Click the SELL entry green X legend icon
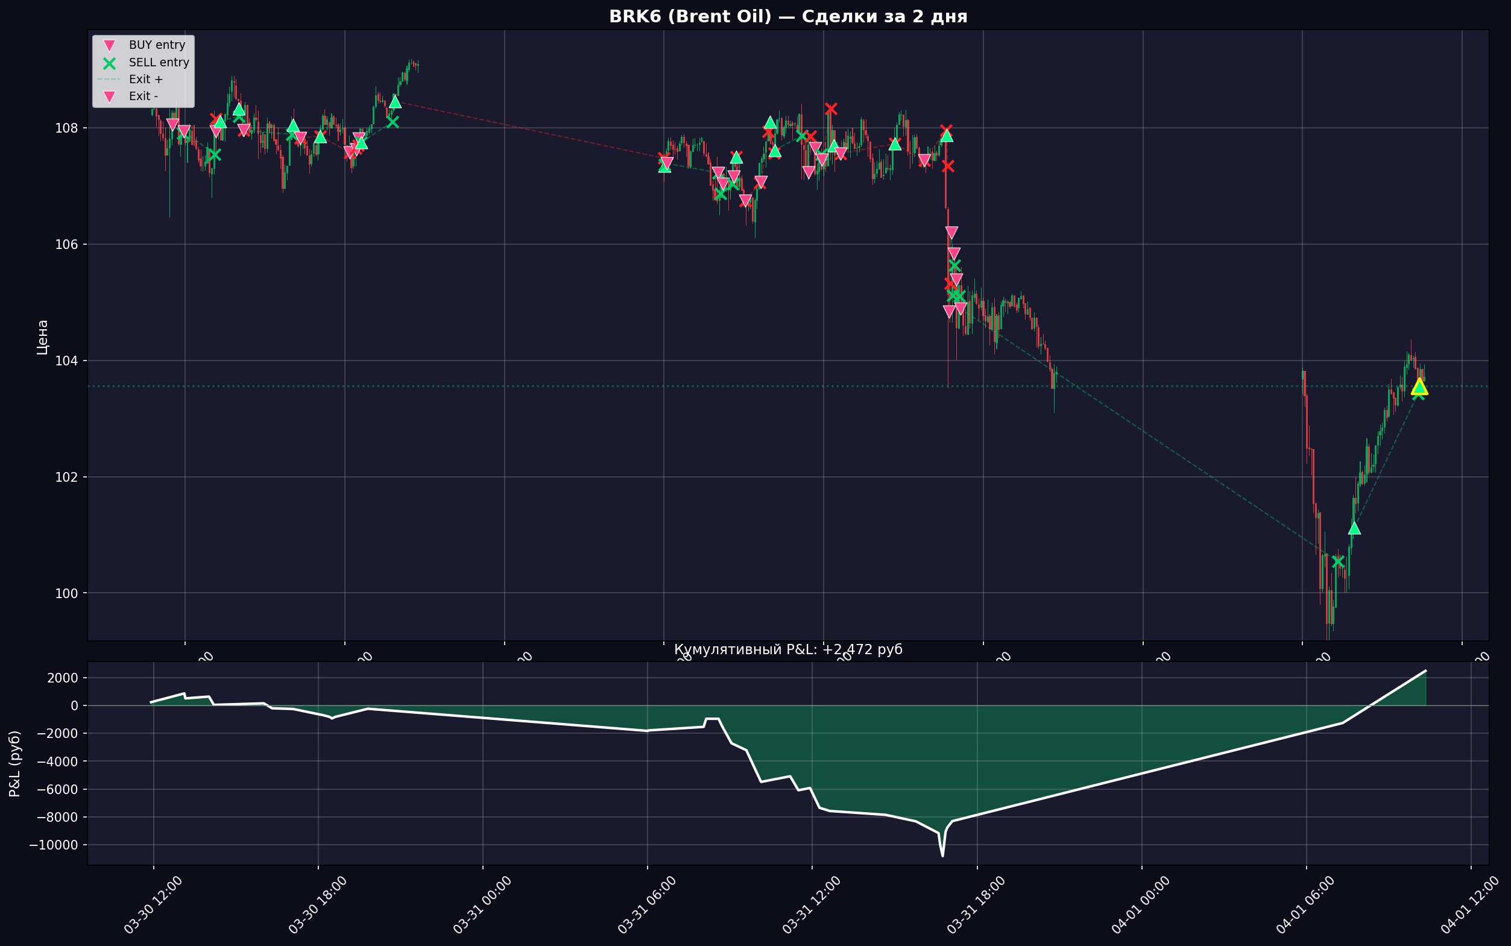Viewport: 1511px width, 946px height. pos(110,63)
